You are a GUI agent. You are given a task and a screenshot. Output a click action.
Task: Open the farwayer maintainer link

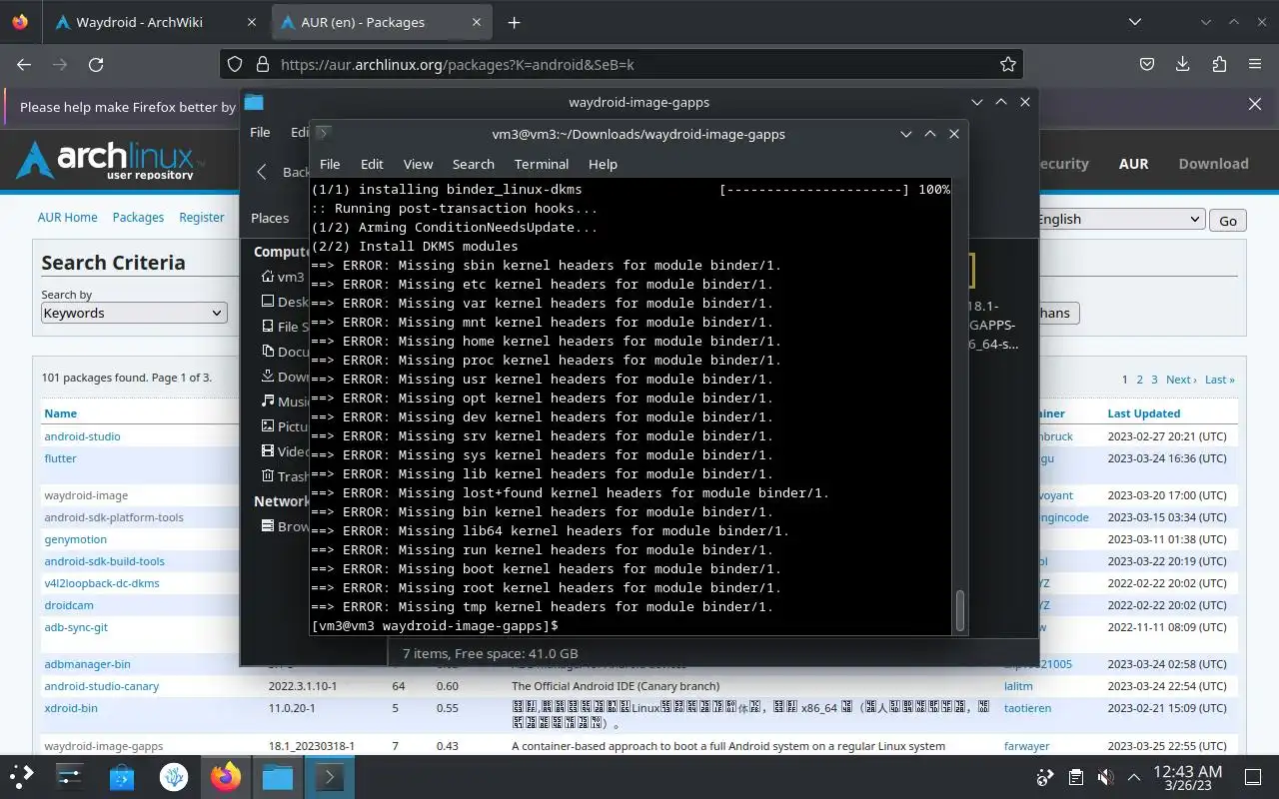coord(1027,746)
